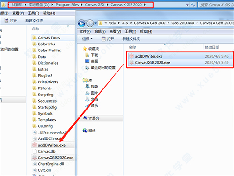Click search box of back window
The image size is (234, 176).
(x=216, y=5)
